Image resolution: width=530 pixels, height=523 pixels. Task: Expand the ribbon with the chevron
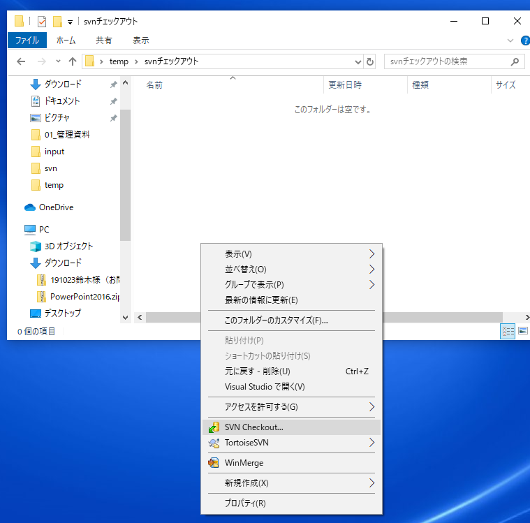coord(510,40)
